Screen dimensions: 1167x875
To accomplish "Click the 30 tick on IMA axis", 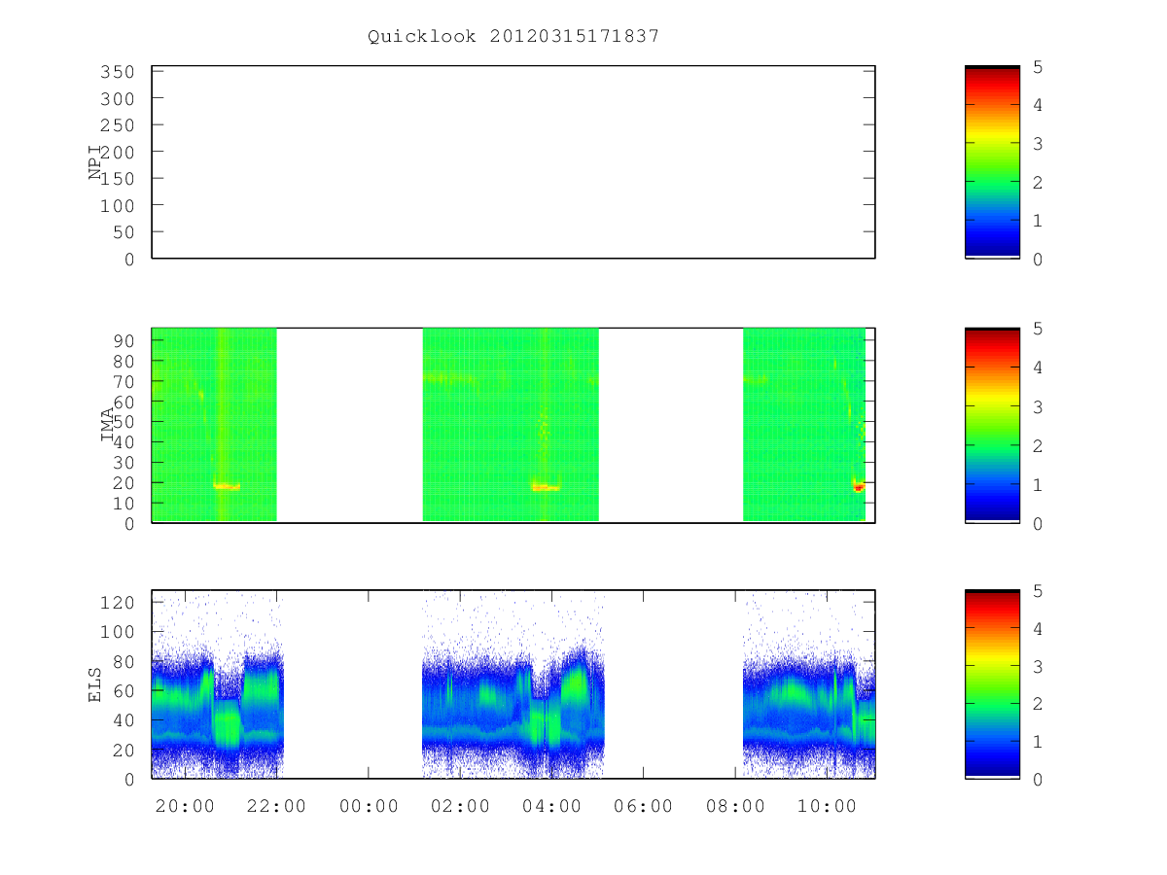I will 123,462.
